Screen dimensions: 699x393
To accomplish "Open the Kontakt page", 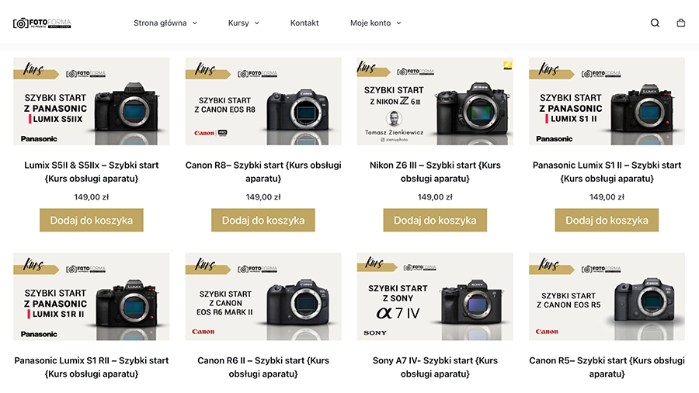I will click(304, 23).
